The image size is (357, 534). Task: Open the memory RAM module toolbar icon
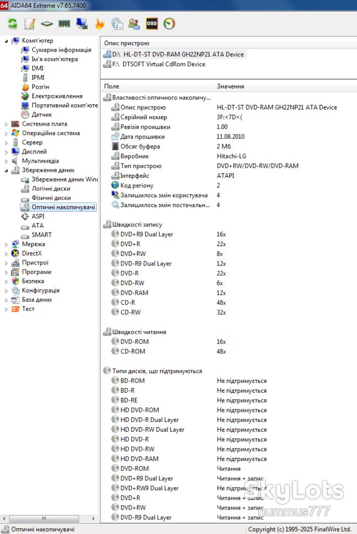(x=64, y=23)
